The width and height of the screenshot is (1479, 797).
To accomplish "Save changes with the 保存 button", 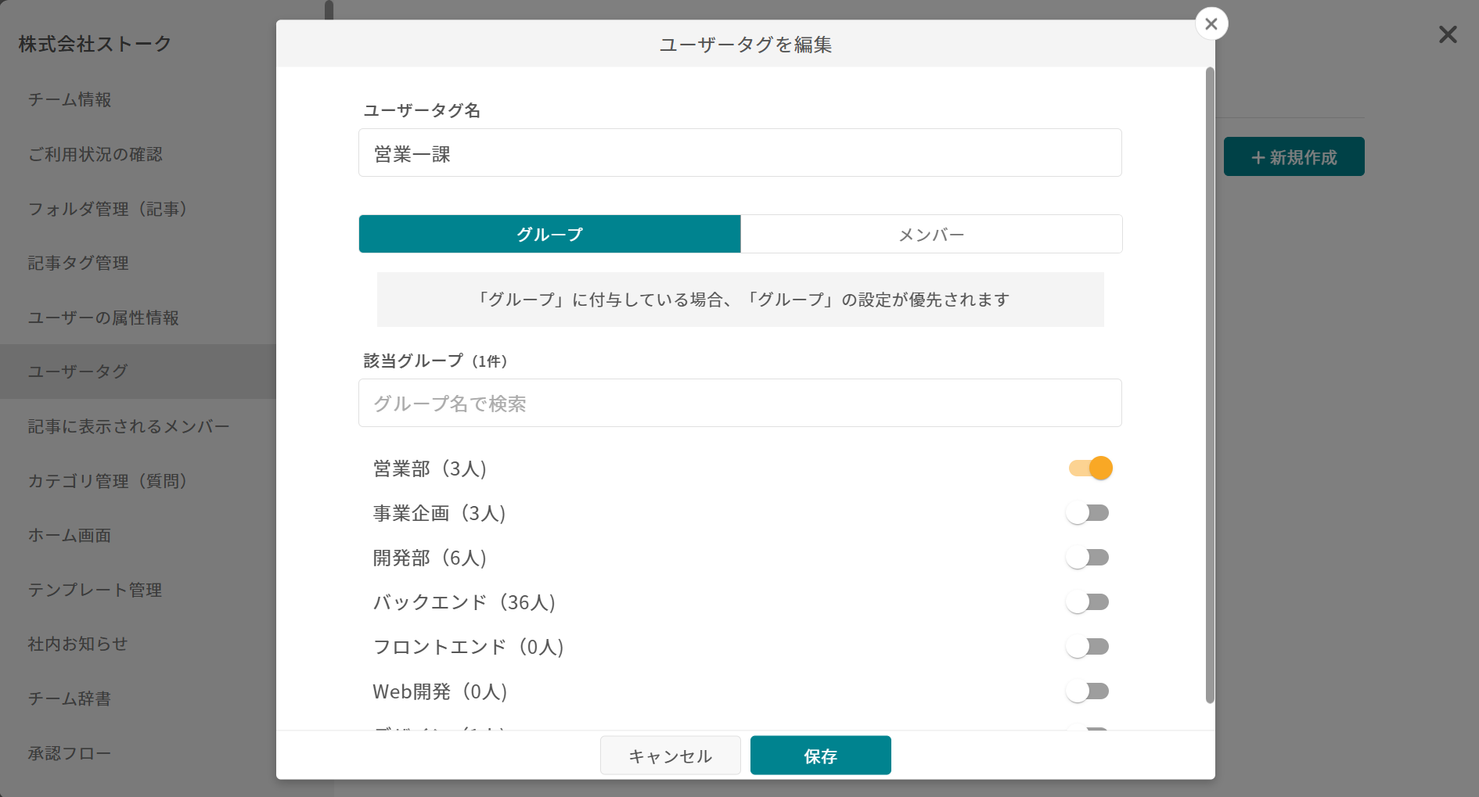I will coord(820,756).
